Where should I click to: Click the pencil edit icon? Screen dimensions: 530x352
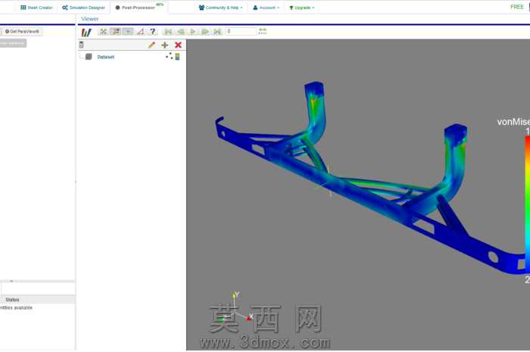151,45
